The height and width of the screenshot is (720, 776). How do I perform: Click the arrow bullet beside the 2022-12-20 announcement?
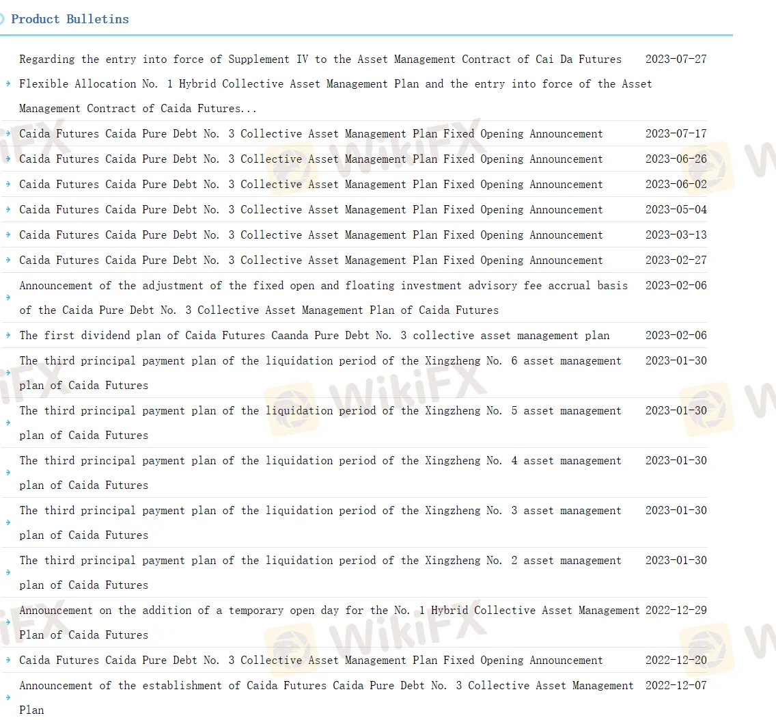8,660
